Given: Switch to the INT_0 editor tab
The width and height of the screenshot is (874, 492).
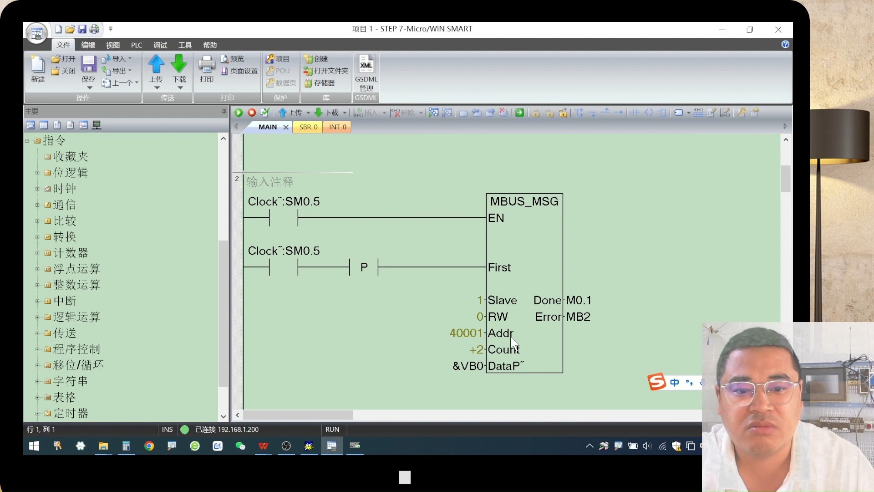Looking at the screenshot, I should coord(337,127).
